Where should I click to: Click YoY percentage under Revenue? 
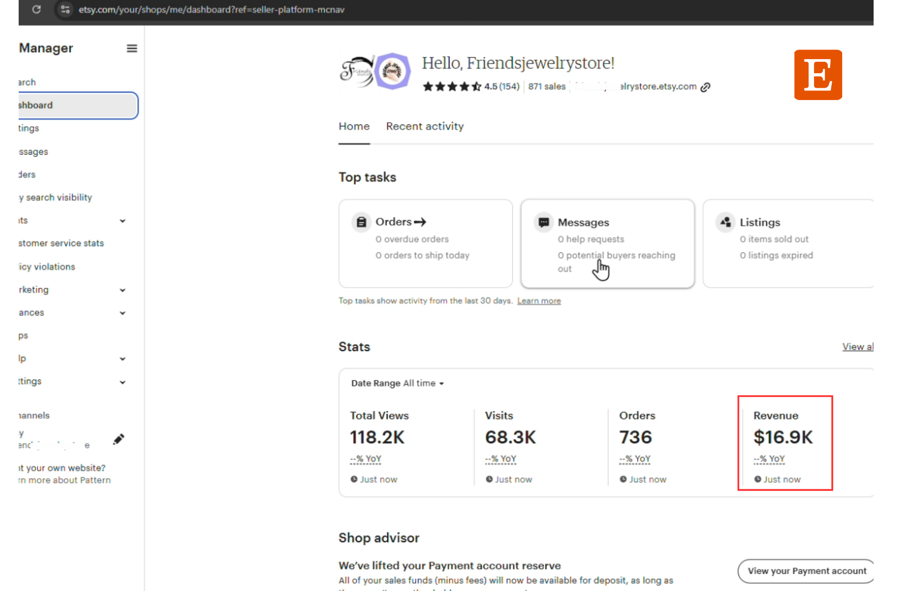click(769, 459)
